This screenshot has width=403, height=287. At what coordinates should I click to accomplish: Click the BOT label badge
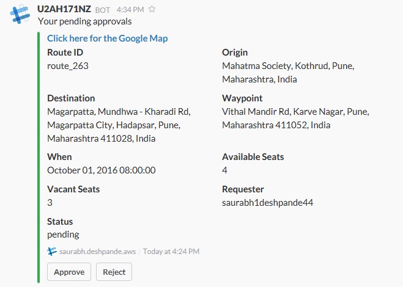pos(103,10)
